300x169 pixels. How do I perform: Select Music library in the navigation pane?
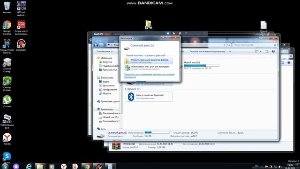pos(105,93)
